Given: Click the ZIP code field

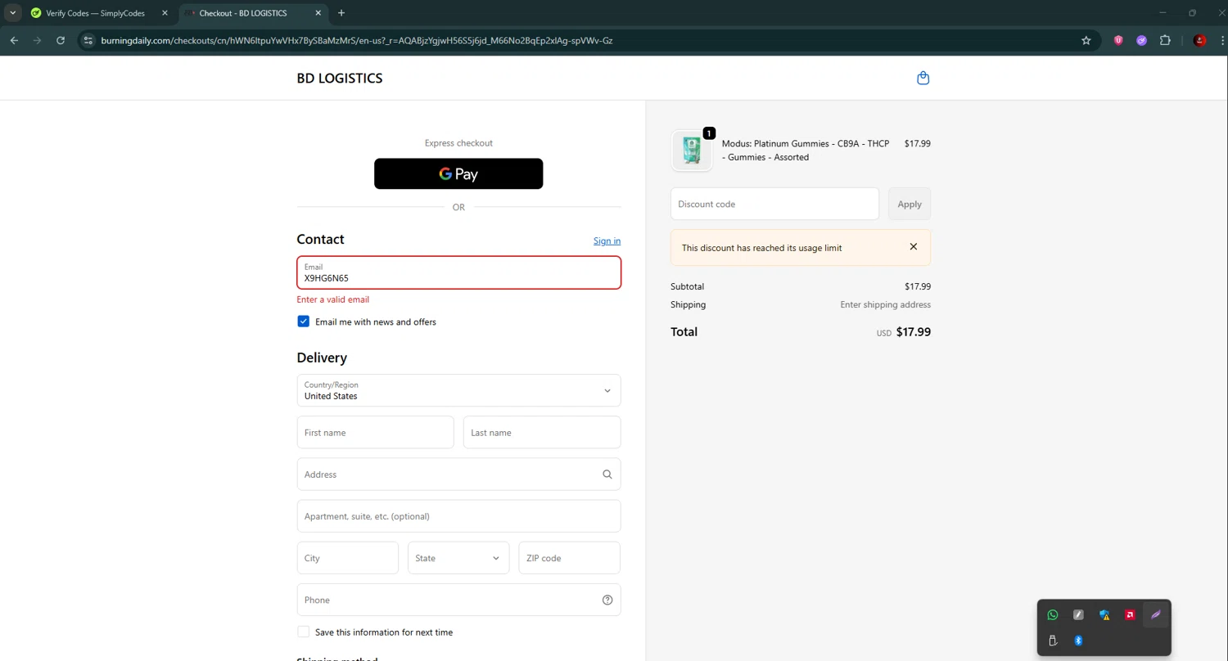Looking at the screenshot, I should click(x=569, y=558).
